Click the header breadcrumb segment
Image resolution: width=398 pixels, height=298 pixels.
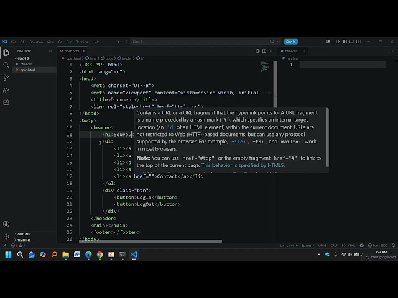pyautogui.click(x=124, y=58)
